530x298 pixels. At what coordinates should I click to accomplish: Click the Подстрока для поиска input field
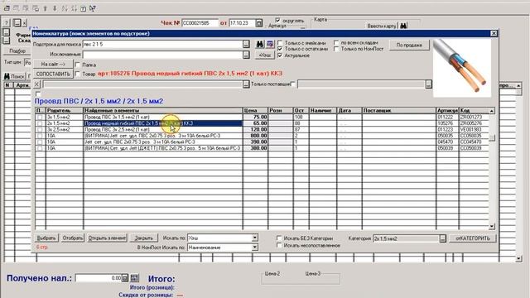click(x=162, y=44)
